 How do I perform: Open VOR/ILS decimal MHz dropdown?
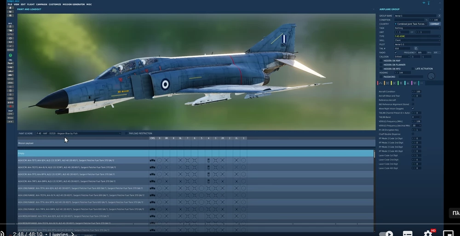(416, 125)
